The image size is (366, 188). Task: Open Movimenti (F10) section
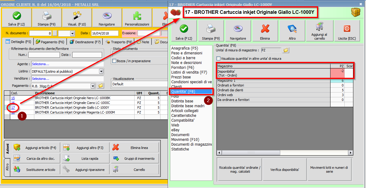(x=185, y=139)
